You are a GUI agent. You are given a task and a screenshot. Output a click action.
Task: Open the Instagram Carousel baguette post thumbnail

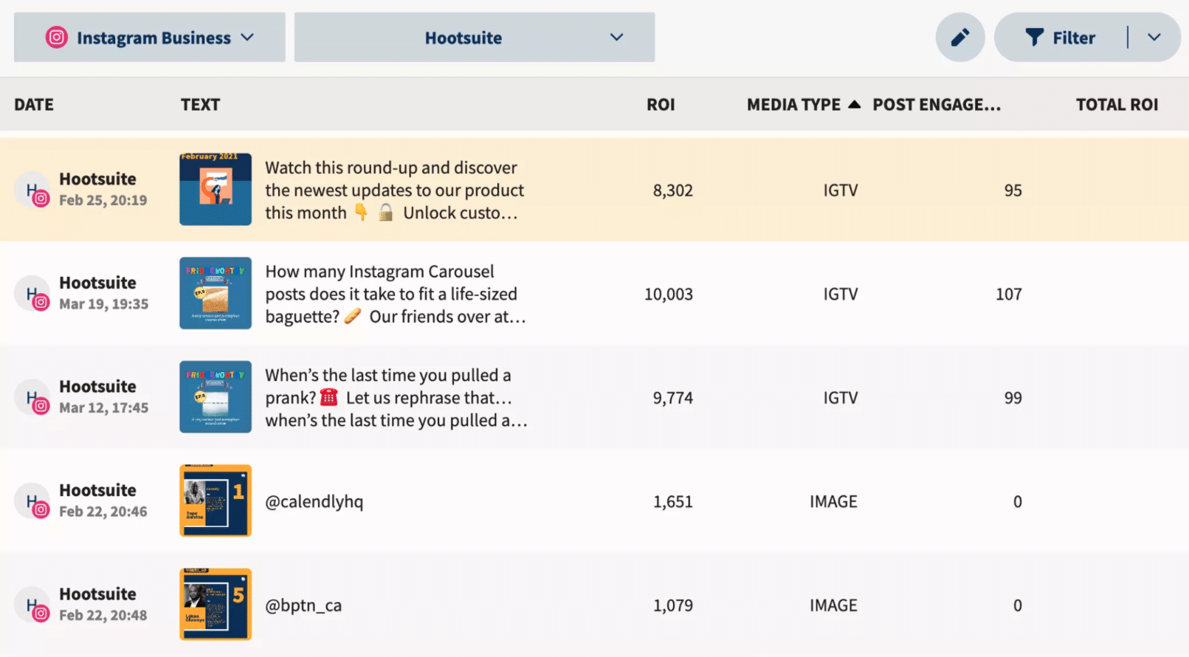pos(216,293)
